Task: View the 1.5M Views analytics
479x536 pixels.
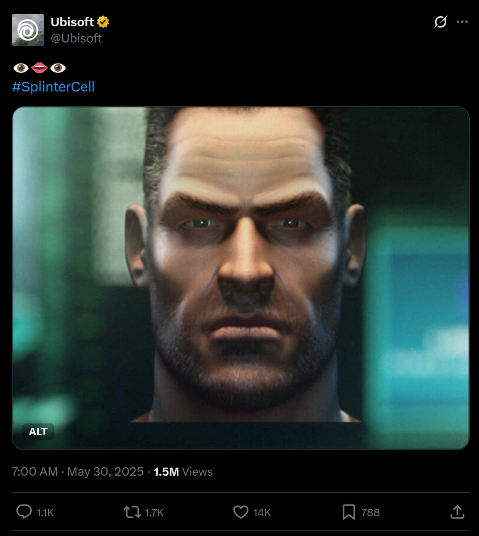Action: click(x=183, y=472)
